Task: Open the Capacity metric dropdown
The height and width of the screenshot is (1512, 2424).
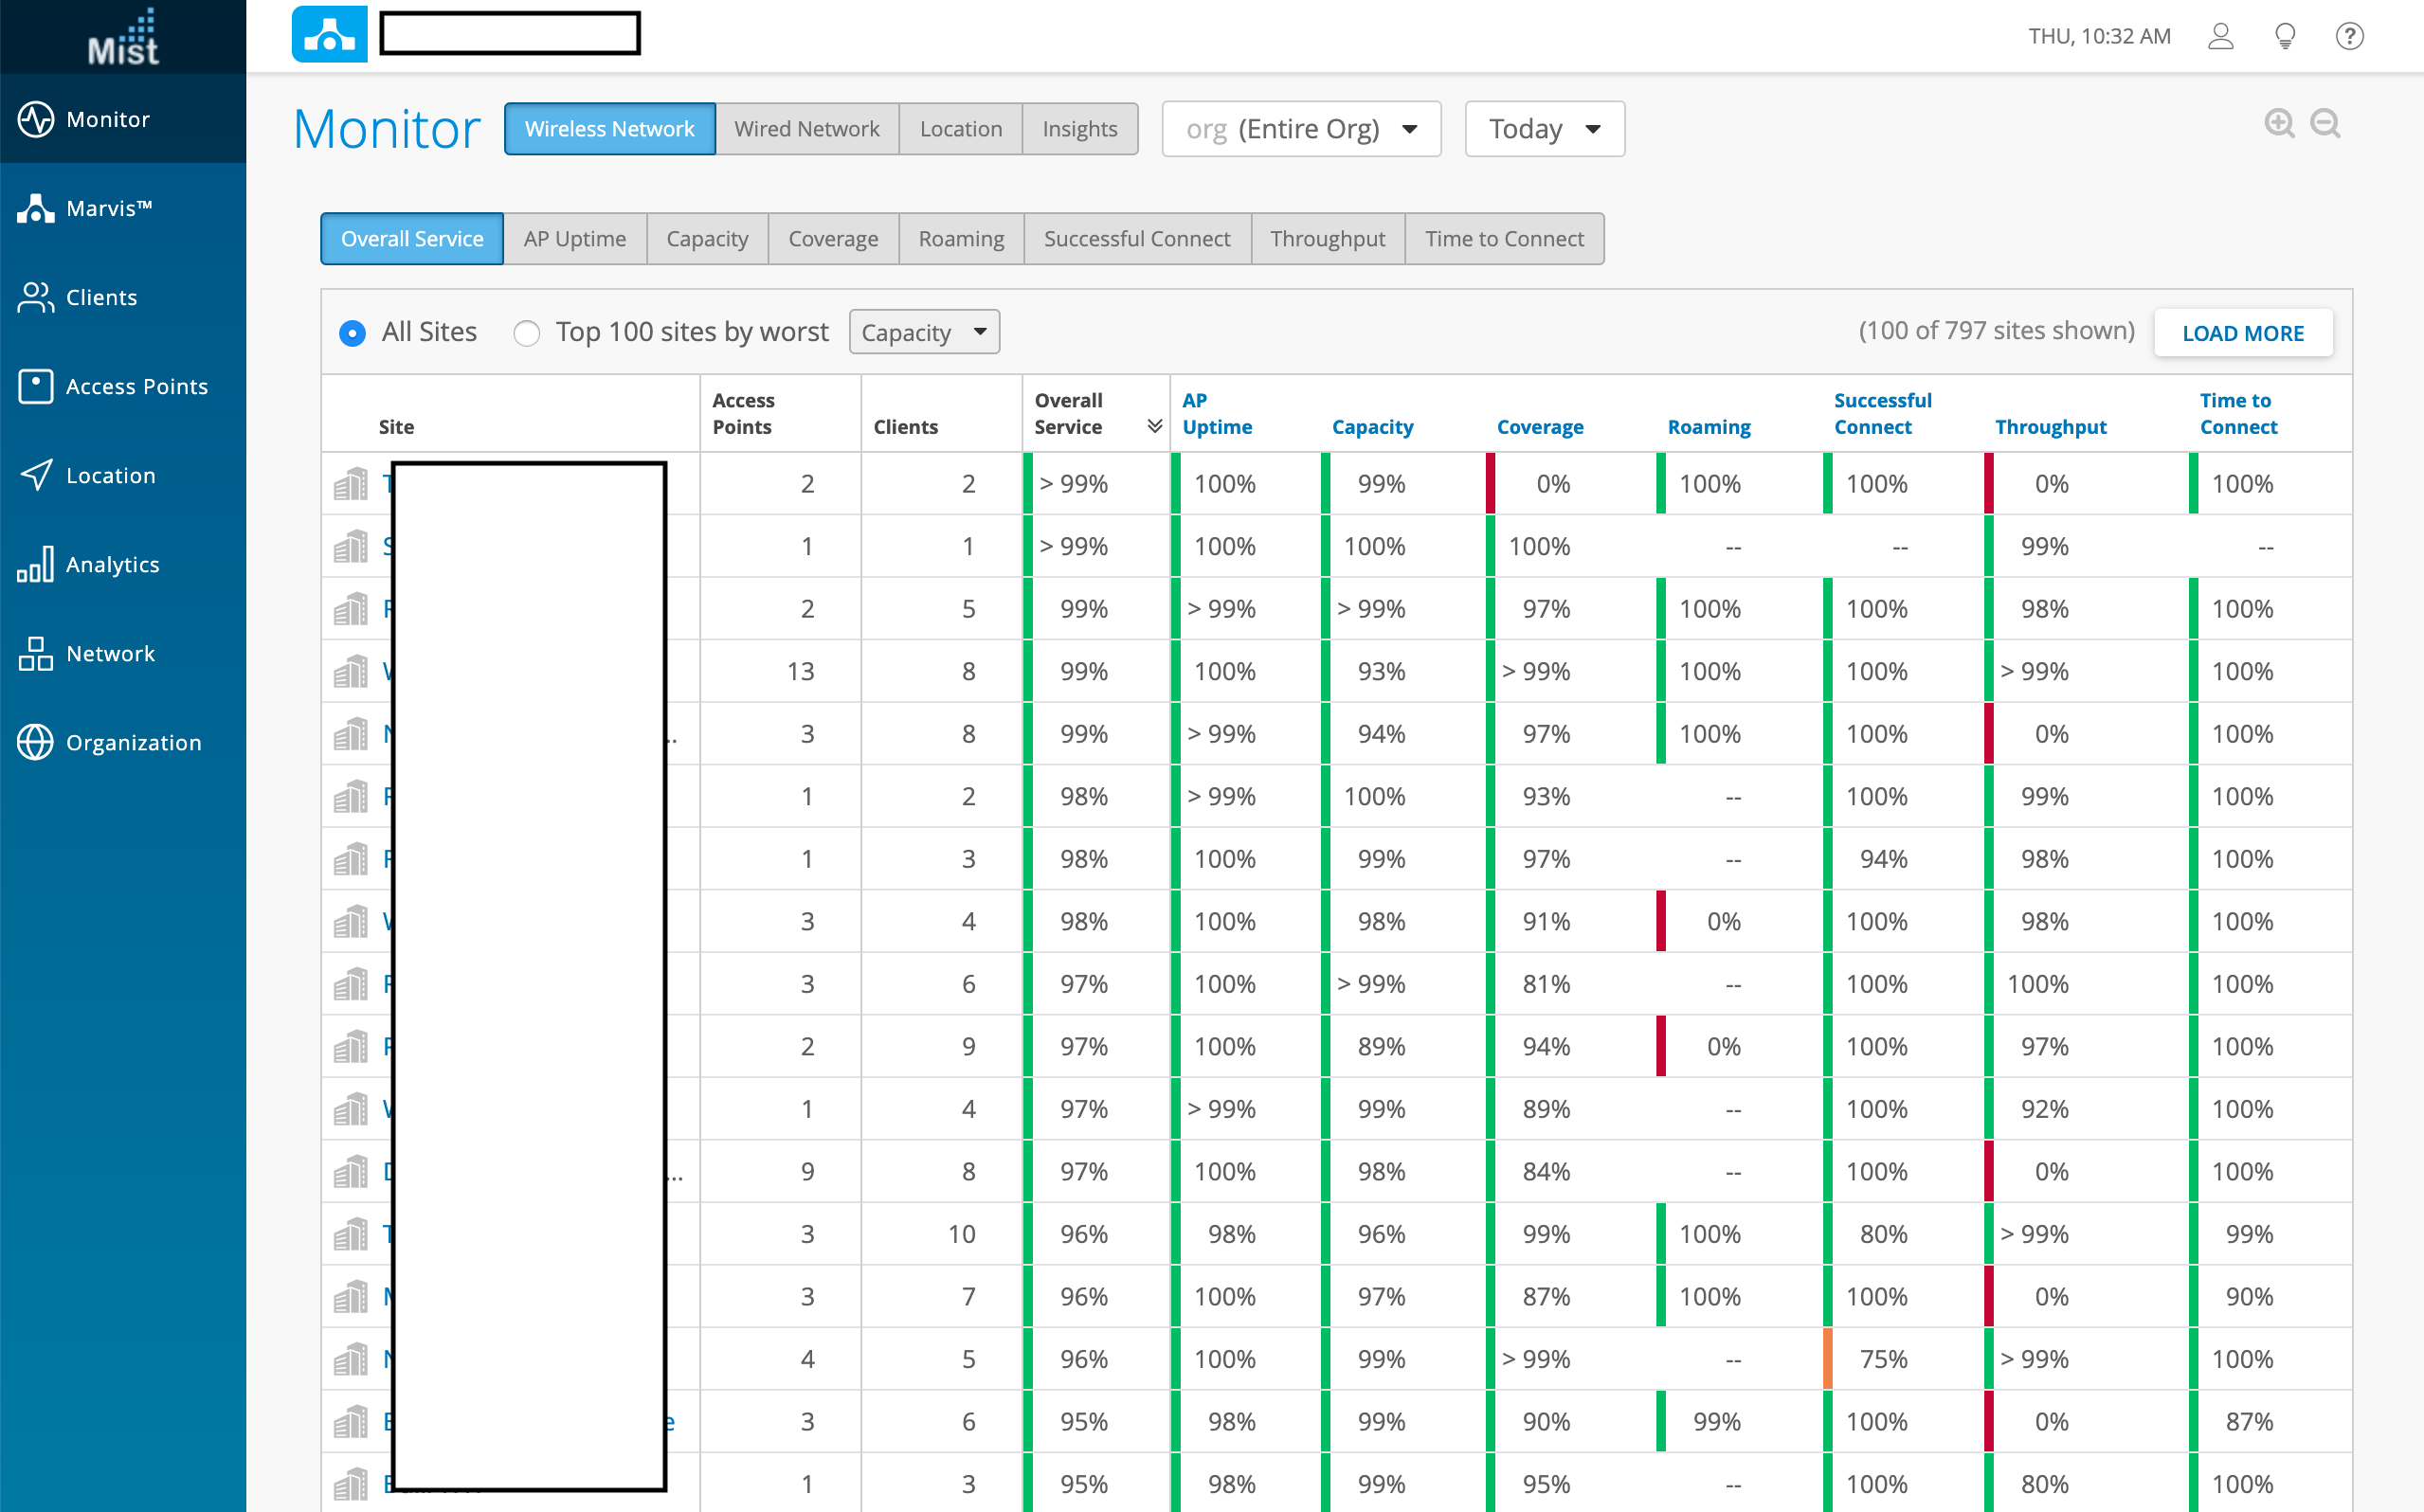Action: 923,332
